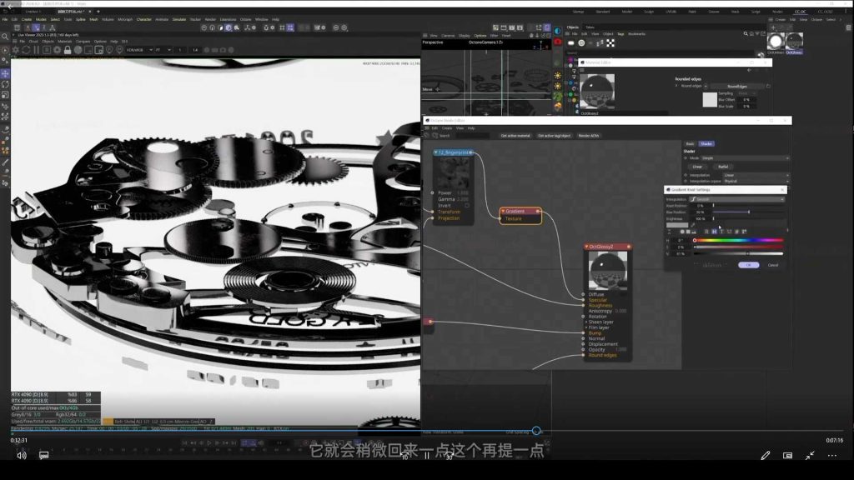
Task: Click the Live Viewer settings gear icon
Action: point(15,50)
